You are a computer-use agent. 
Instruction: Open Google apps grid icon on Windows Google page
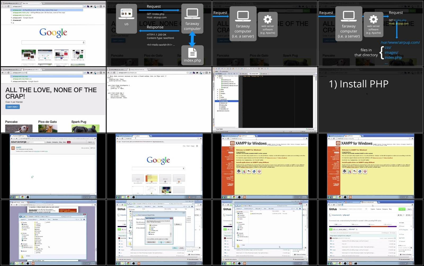tap(197, 146)
